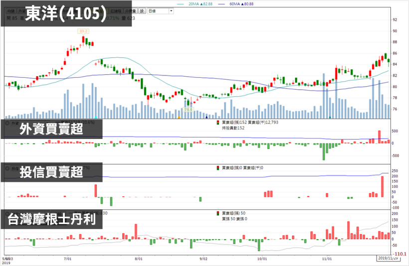The width and height of the screenshot is (409, 266).
Task: Click the 外資 legend red-green bar icon
Action: 218,122
